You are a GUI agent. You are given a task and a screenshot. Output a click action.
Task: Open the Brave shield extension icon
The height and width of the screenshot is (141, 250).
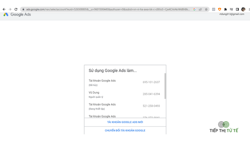coord(220,9)
